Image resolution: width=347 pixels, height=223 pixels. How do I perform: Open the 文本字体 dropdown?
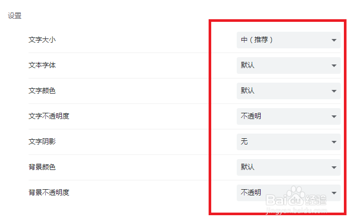click(288, 65)
